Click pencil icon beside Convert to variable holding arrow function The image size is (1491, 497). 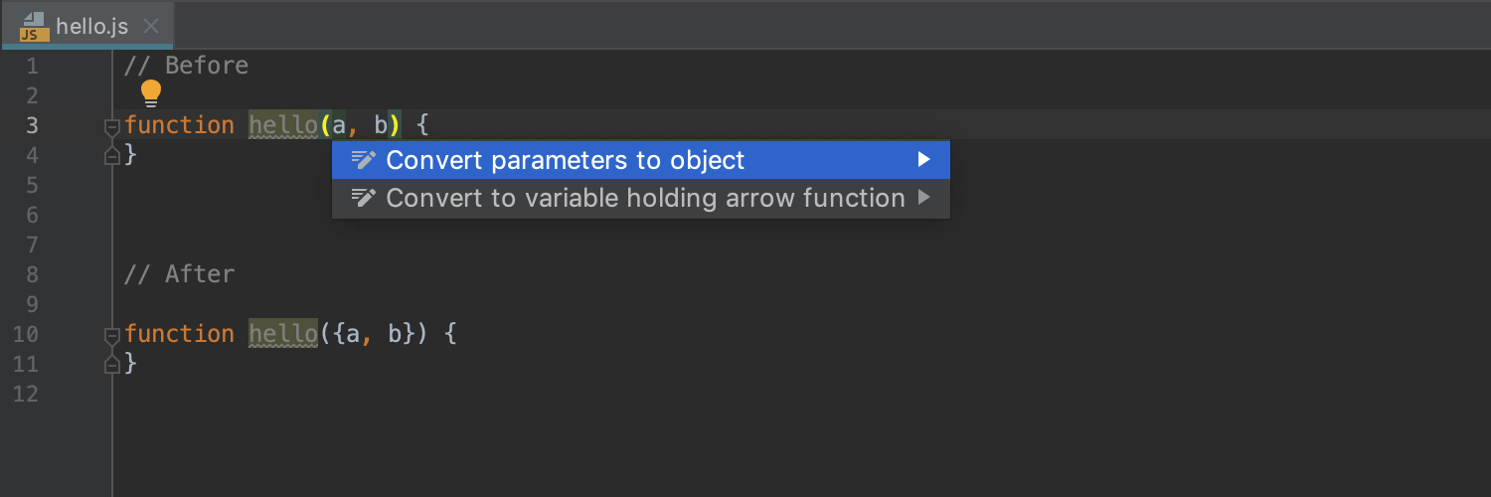coord(364,198)
